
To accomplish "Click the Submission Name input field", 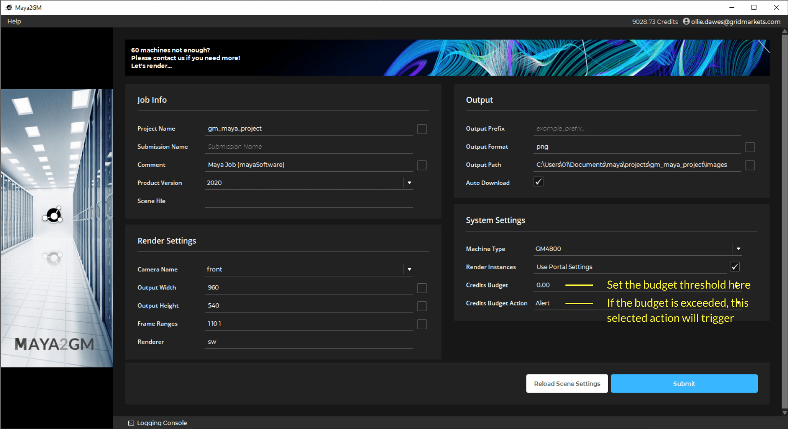I will [308, 147].
